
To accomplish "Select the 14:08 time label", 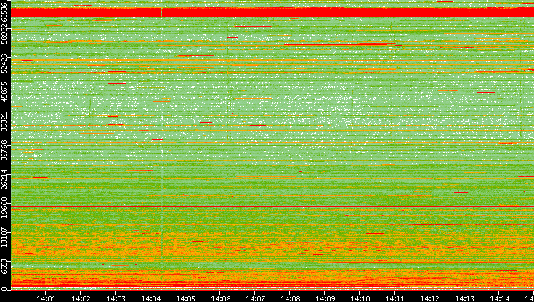I will click(290, 298).
